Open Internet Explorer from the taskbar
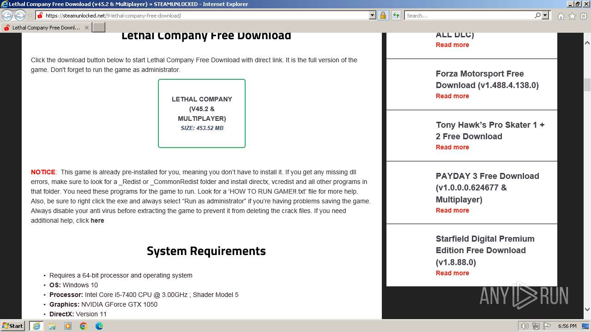Screen dimensions: 591x332 tap(36, 326)
